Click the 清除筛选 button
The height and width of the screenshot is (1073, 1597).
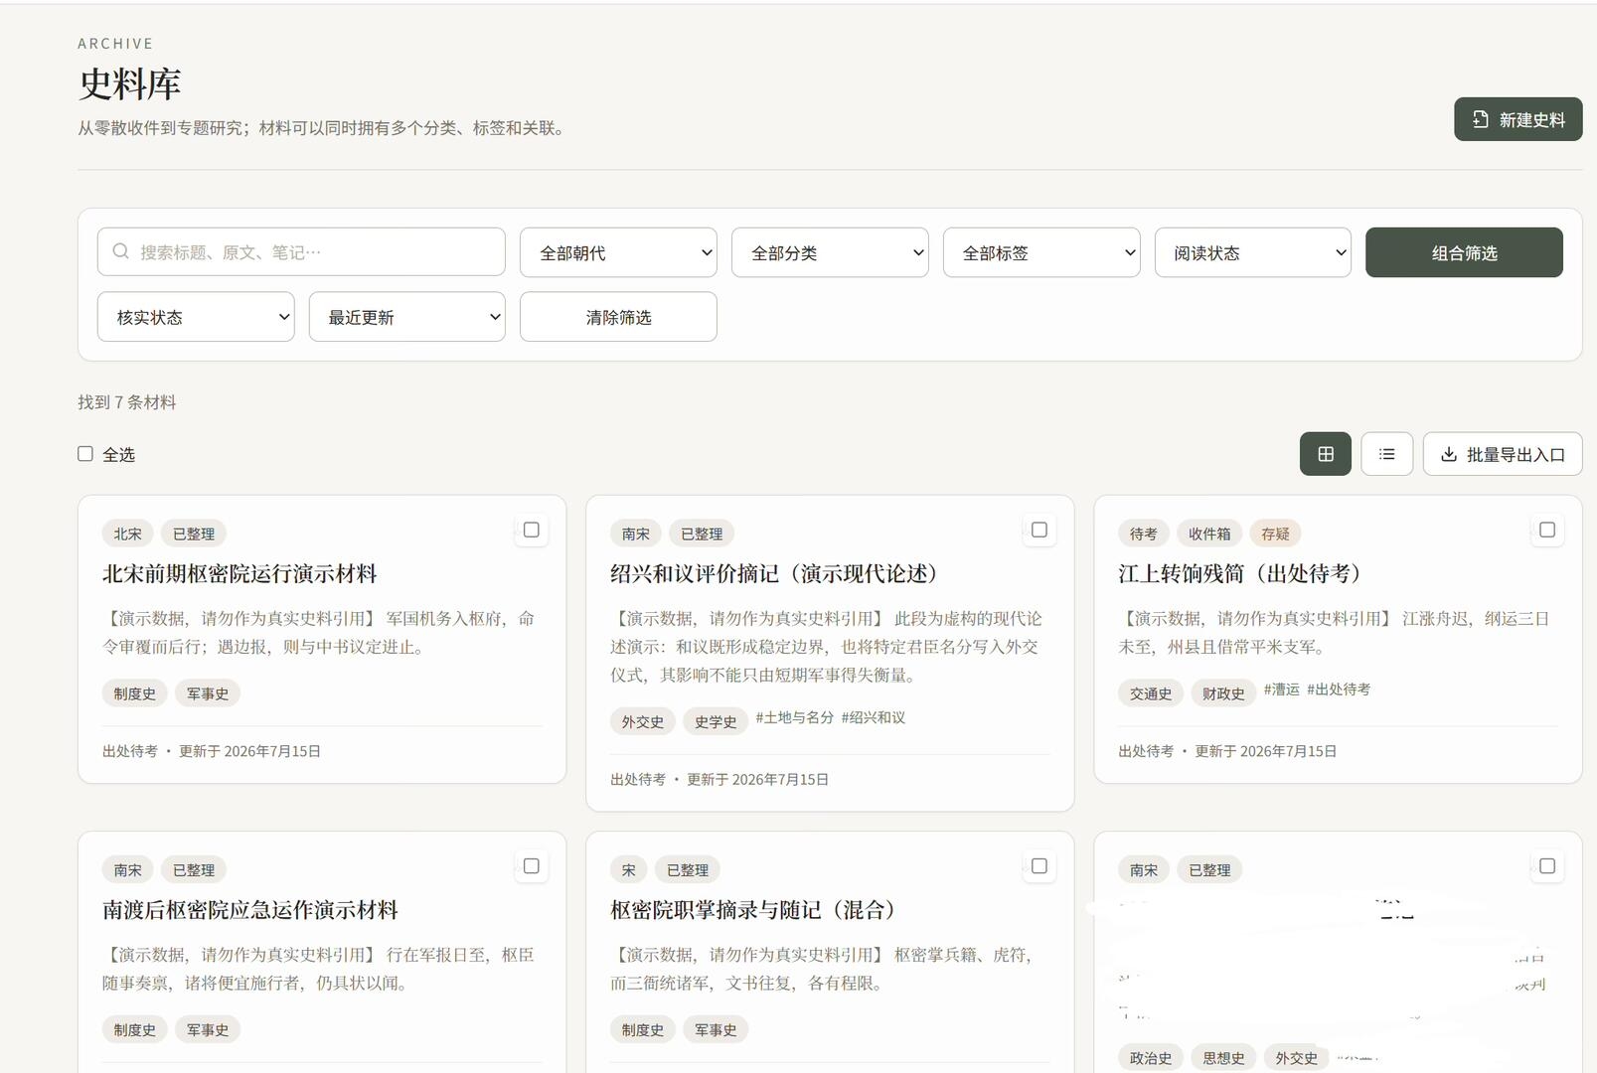tap(618, 317)
